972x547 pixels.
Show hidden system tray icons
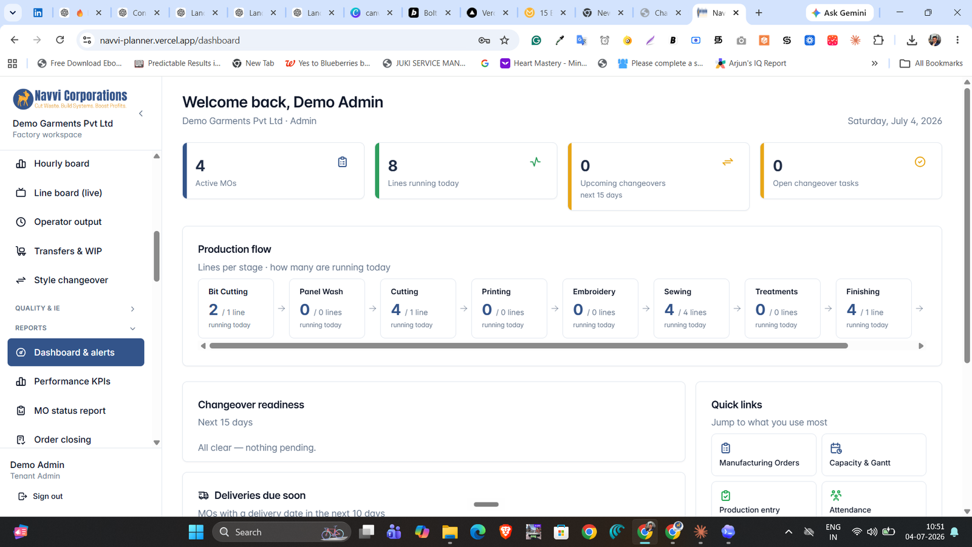[x=789, y=532]
